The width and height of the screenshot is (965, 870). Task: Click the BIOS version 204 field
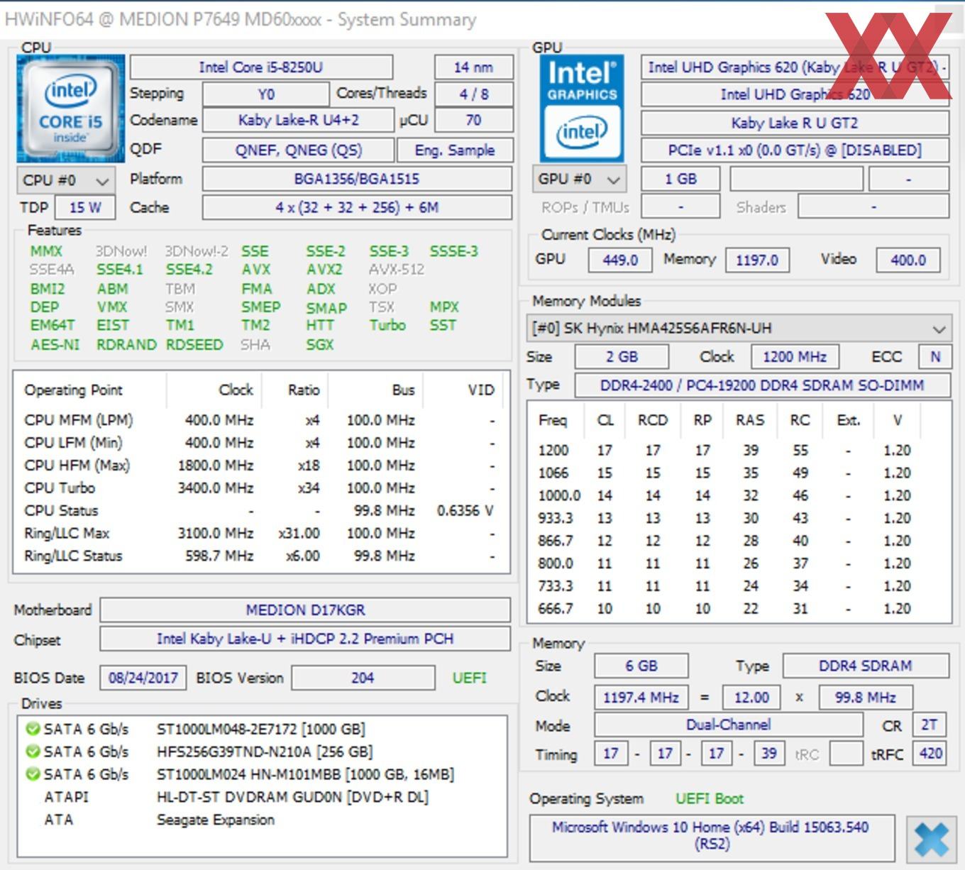(363, 678)
